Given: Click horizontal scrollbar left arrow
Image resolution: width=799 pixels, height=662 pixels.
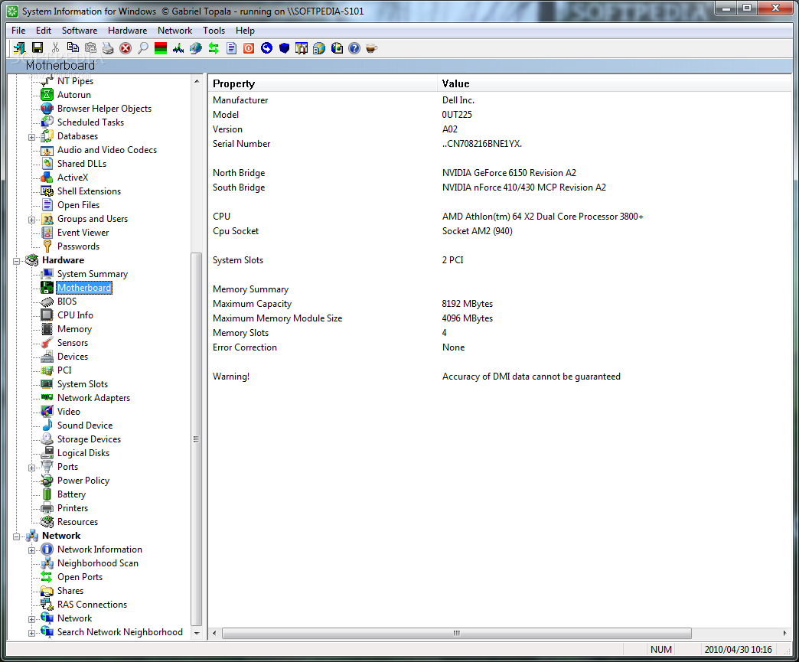Looking at the screenshot, I should tap(214, 633).
